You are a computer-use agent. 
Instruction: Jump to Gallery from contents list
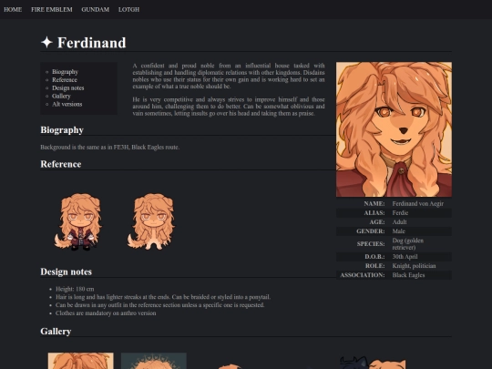pos(61,96)
